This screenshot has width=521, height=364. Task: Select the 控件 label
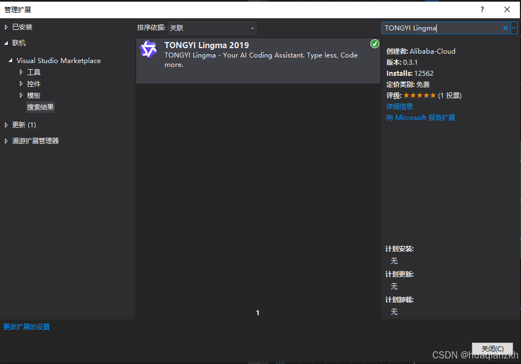[34, 84]
